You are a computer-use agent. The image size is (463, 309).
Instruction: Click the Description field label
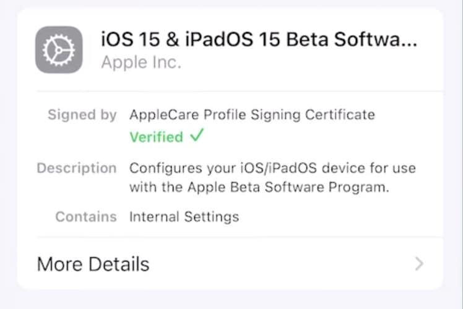(77, 168)
